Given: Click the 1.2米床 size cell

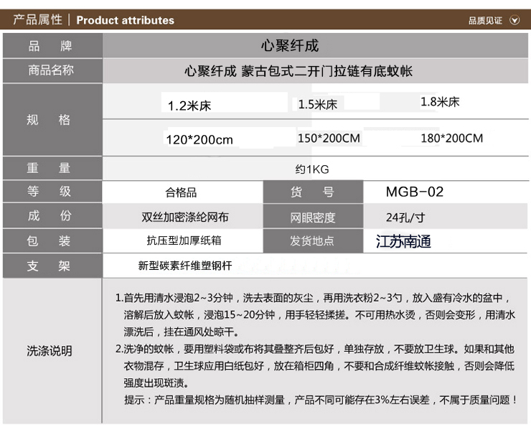Looking at the screenshot, I should click(189, 106).
